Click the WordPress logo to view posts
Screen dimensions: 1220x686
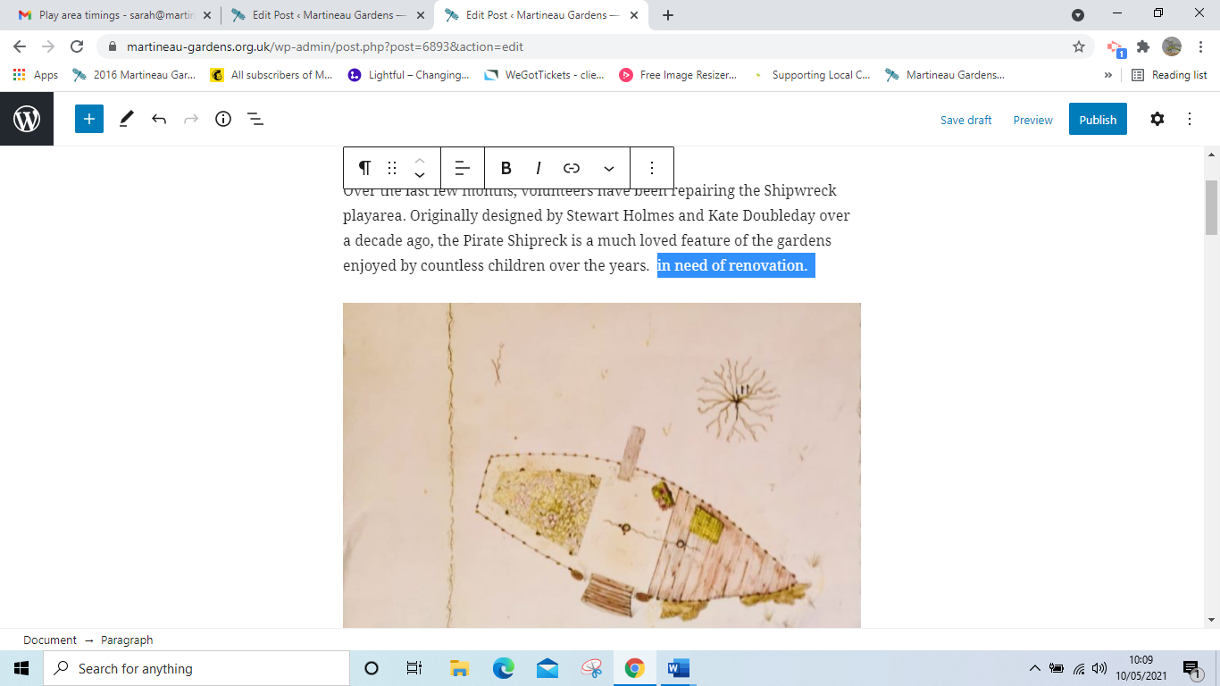pyautogui.click(x=27, y=119)
